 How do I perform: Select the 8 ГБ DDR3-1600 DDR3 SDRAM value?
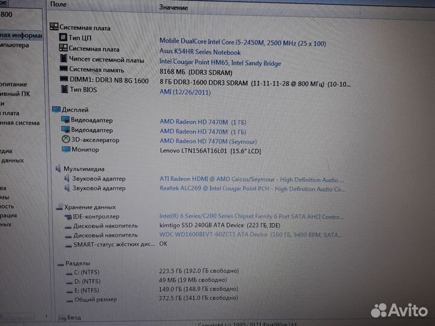click(255, 83)
